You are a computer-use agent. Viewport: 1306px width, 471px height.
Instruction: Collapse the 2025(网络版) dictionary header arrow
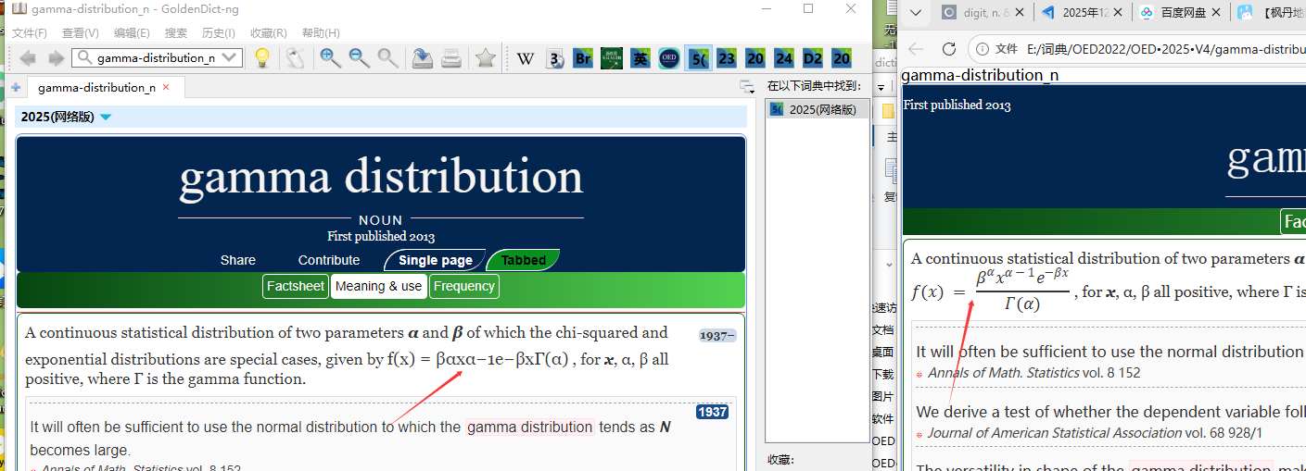pyautogui.click(x=106, y=118)
